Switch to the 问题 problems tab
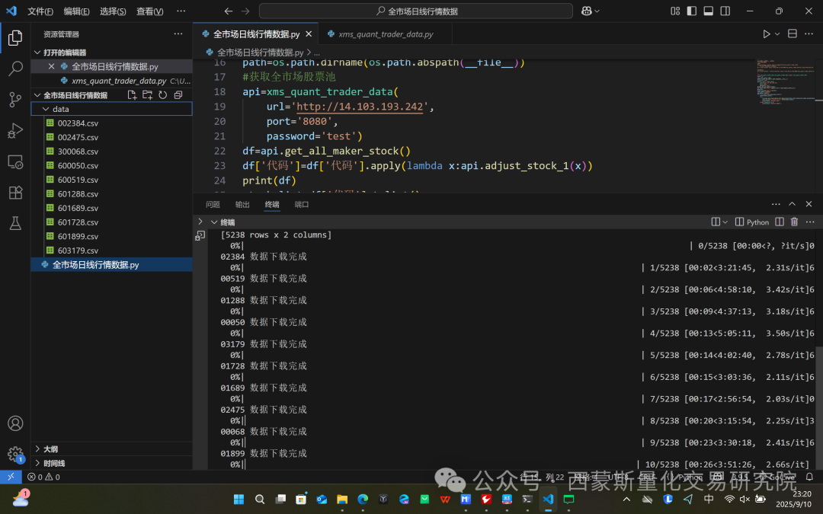Screen dimensions: 823x514 [x=213, y=205]
